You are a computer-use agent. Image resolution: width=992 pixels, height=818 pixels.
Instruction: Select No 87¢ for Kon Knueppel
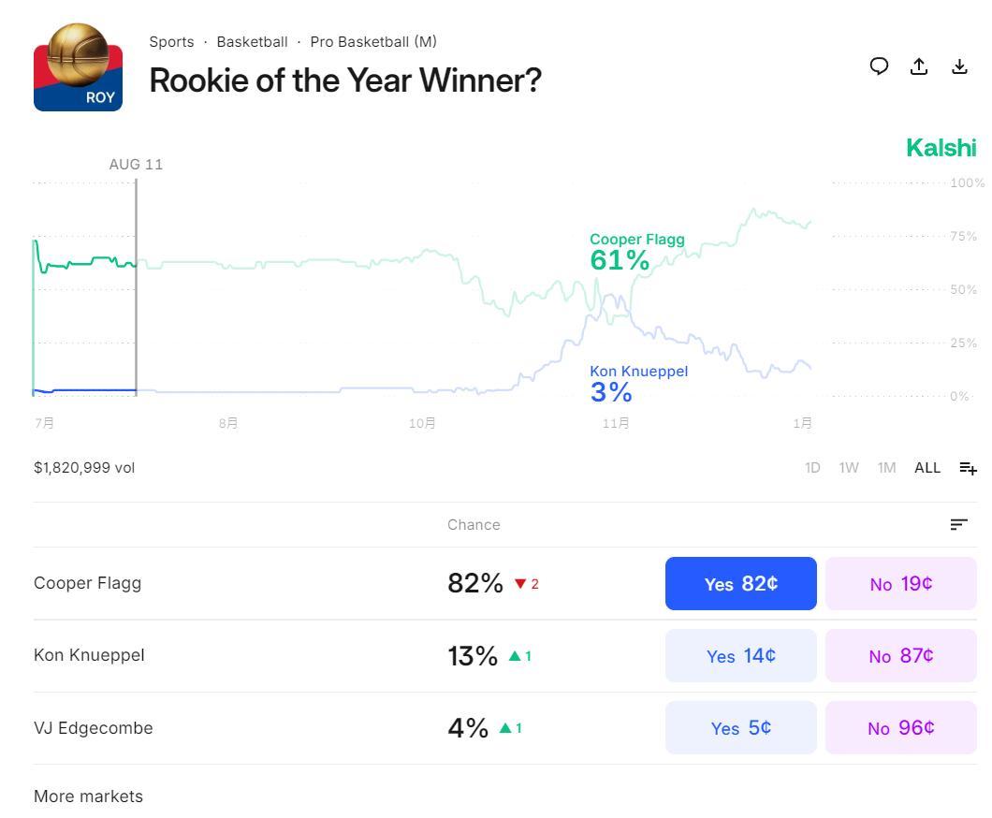900,656
